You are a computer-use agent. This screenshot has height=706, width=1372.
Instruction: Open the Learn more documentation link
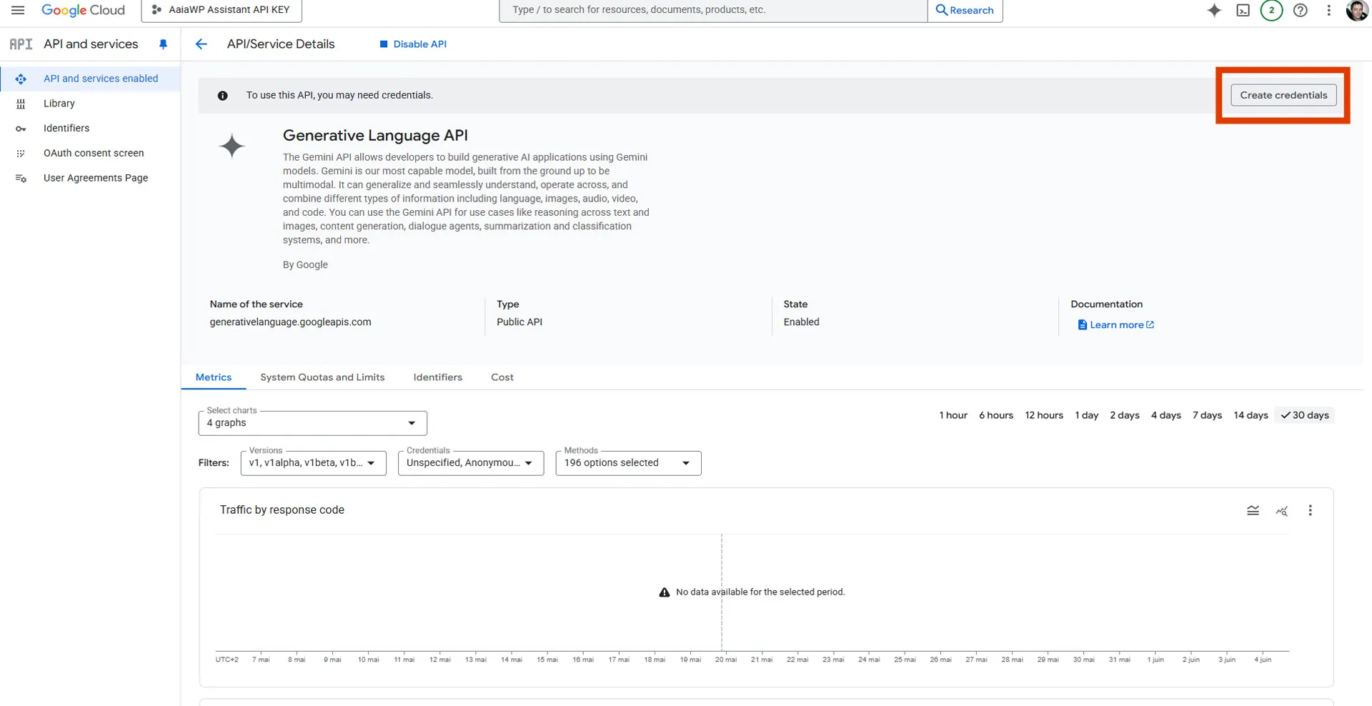[x=1115, y=325]
